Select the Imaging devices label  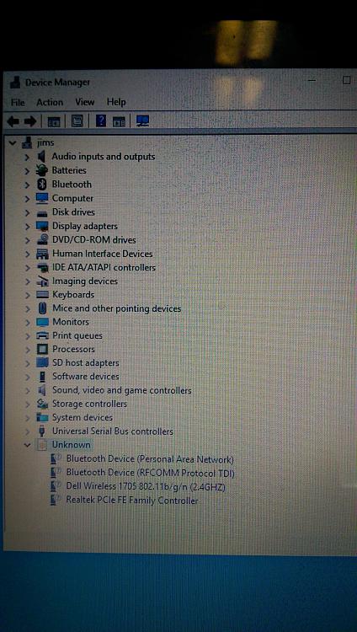(85, 281)
